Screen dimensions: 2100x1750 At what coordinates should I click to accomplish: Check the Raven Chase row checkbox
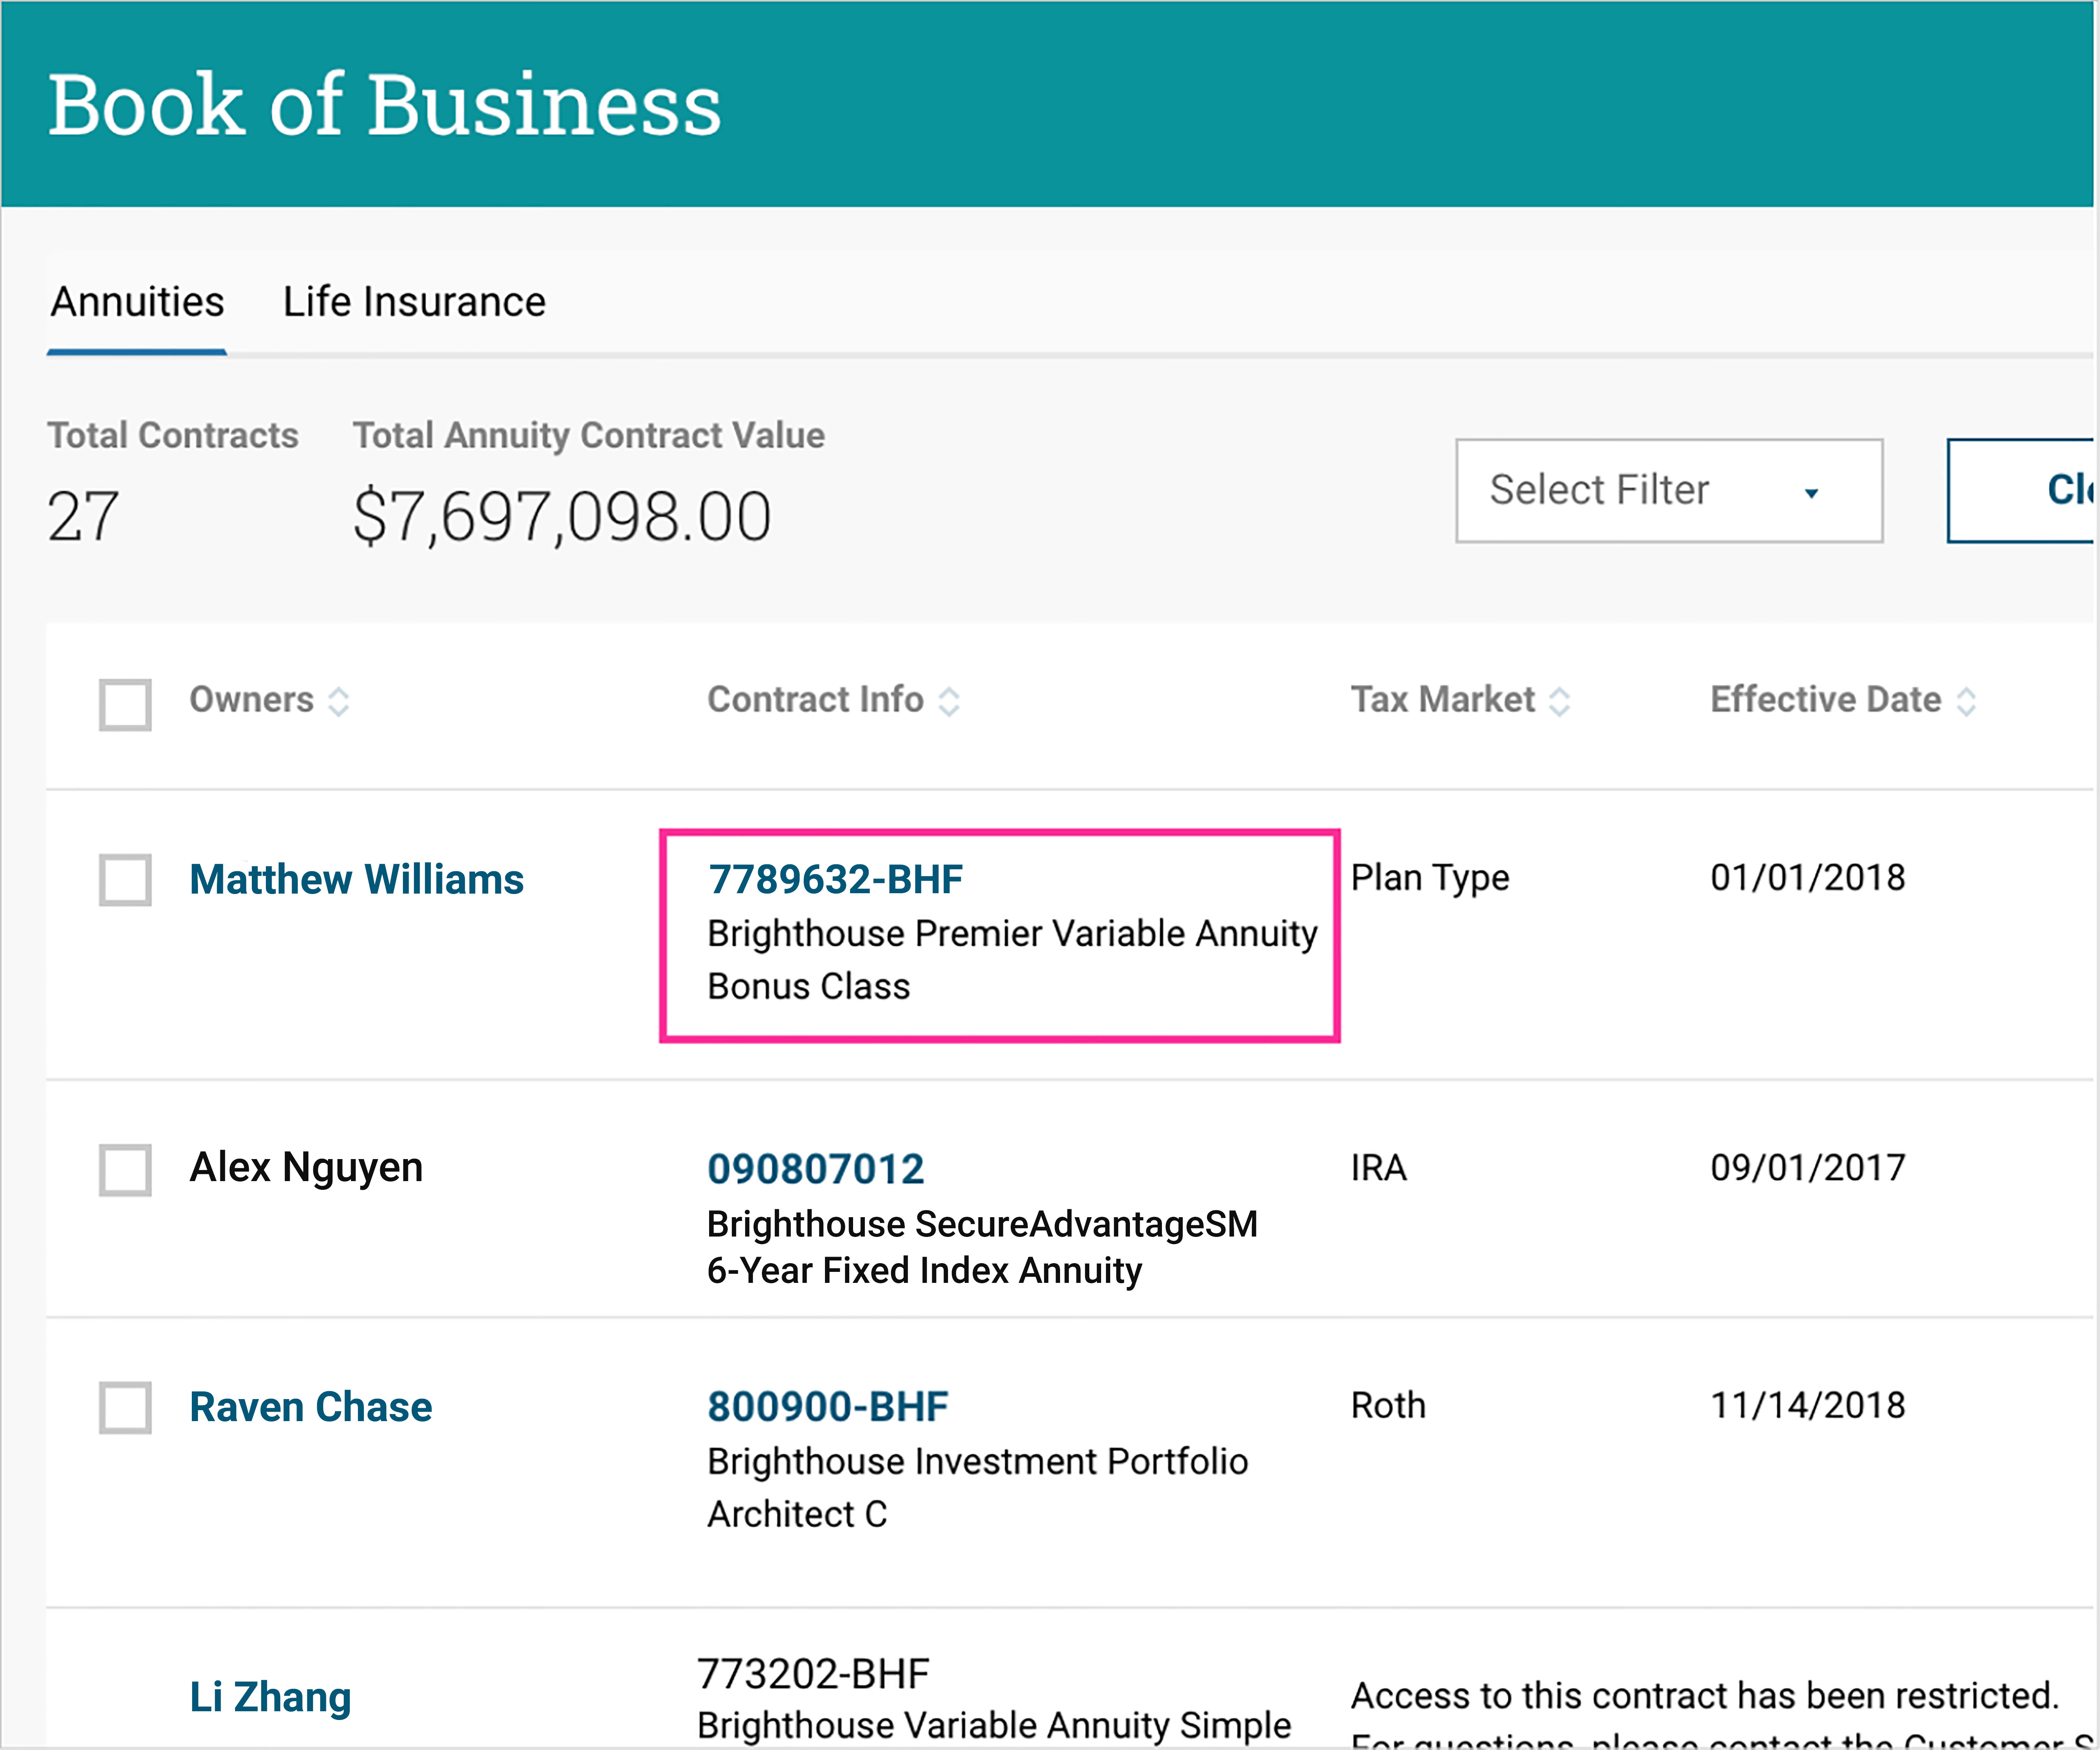125,1407
